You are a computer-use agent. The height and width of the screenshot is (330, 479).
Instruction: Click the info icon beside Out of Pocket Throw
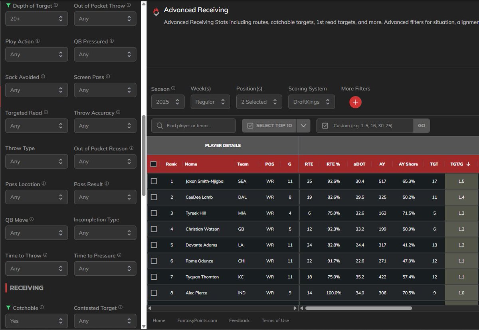click(x=128, y=6)
